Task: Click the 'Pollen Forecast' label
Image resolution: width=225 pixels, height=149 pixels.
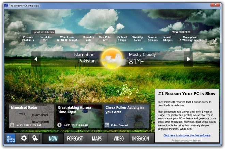Action: (x=119, y=125)
